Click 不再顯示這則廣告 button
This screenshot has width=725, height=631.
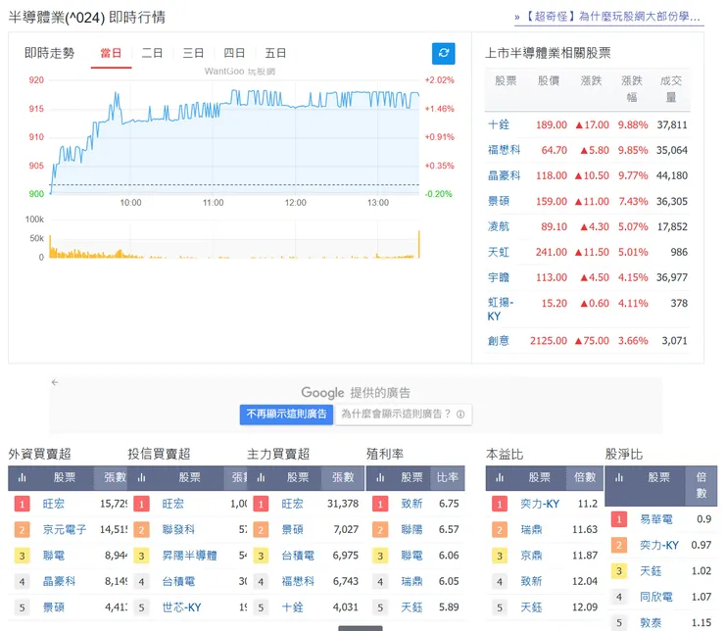click(x=286, y=414)
